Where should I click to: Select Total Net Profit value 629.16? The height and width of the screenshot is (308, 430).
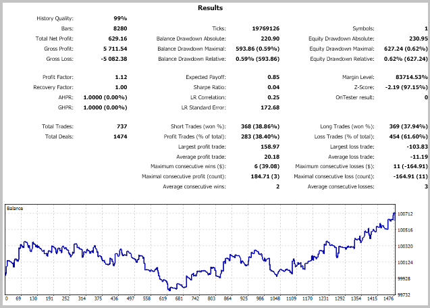click(117, 38)
